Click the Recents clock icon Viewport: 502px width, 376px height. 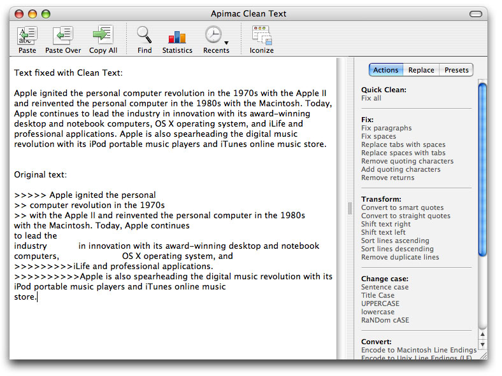click(x=213, y=34)
